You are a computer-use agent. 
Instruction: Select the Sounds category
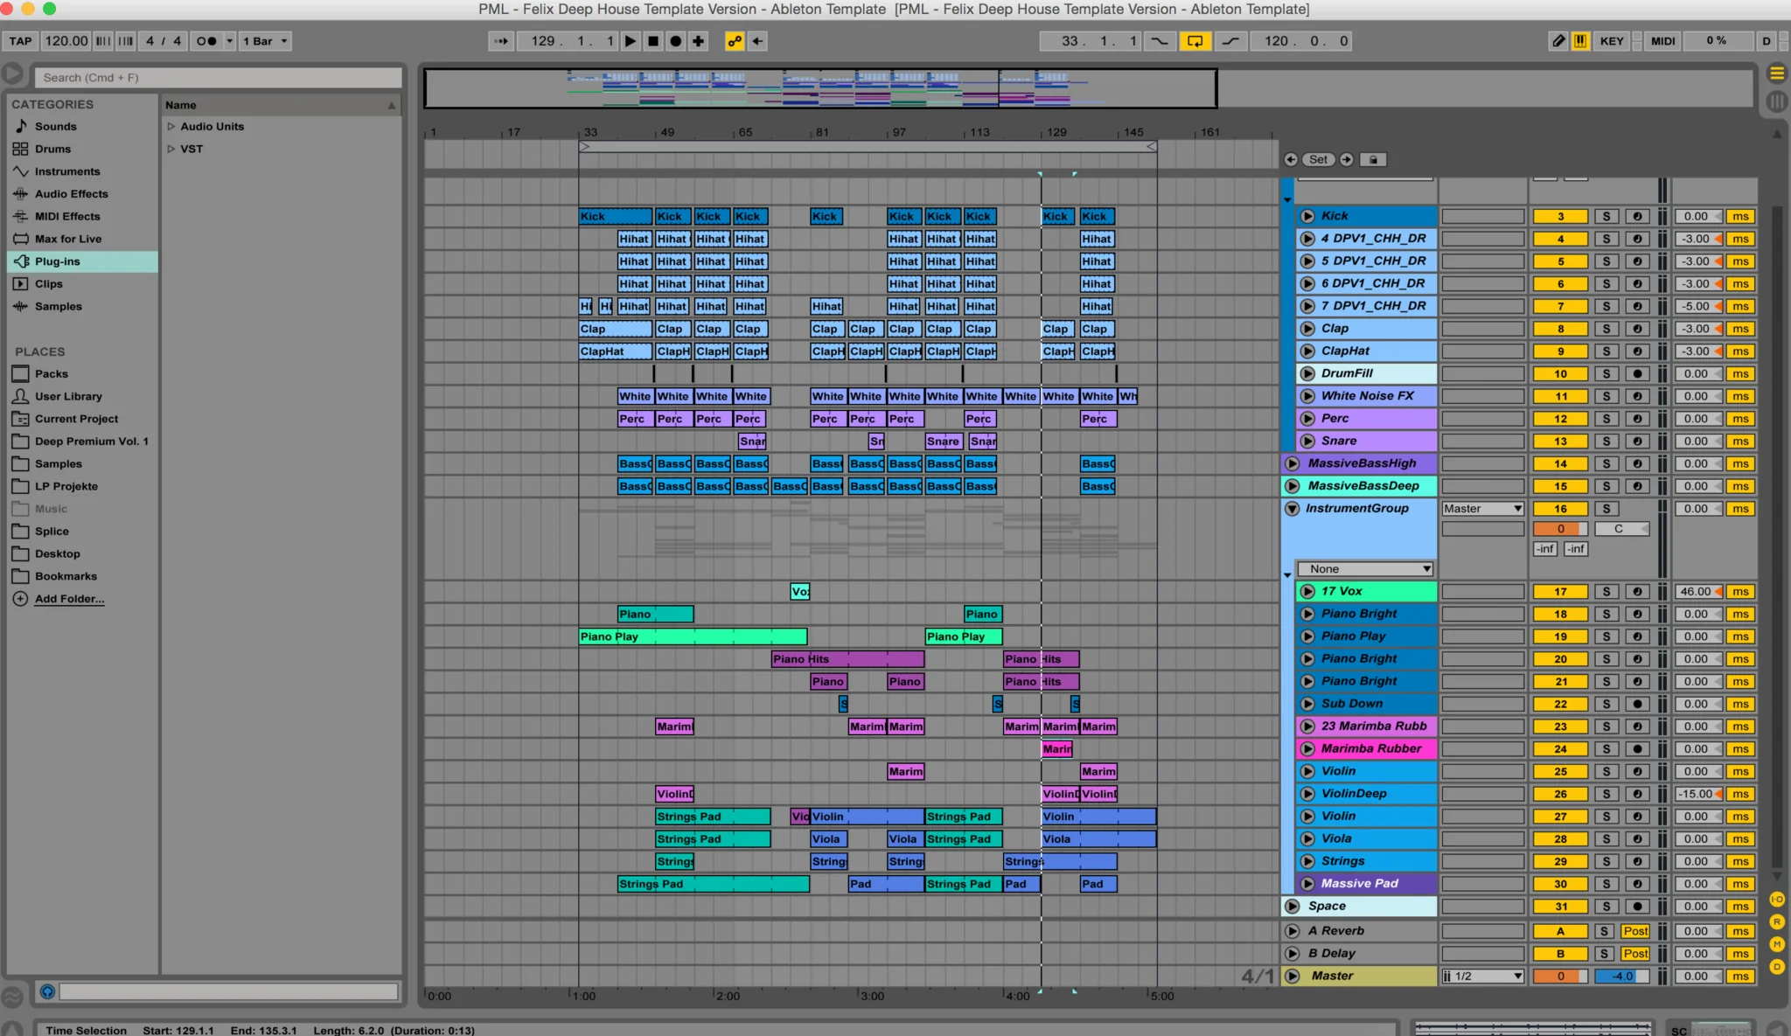pyautogui.click(x=56, y=126)
